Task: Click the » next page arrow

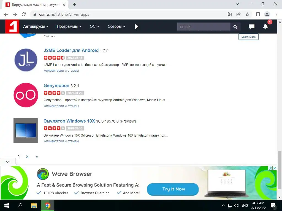Action: click(37, 157)
